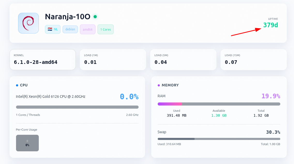Click the Naranja-10O server name heading
Viewport: 294px width, 164px height.
click(x=67, y=17)
